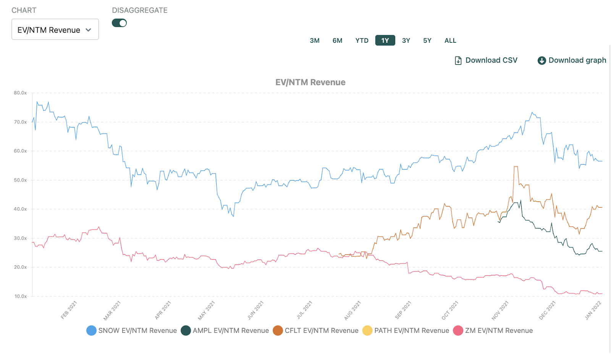The image size is (611, 355).
Task: Hide ZM EV/NTM Revenue series label
Action: click(499, 331)
